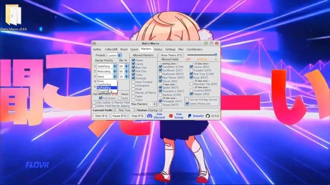Screen dimensions: 330x185
Task: Enable Only Gather in Planter Field
Action: point(94,103)
